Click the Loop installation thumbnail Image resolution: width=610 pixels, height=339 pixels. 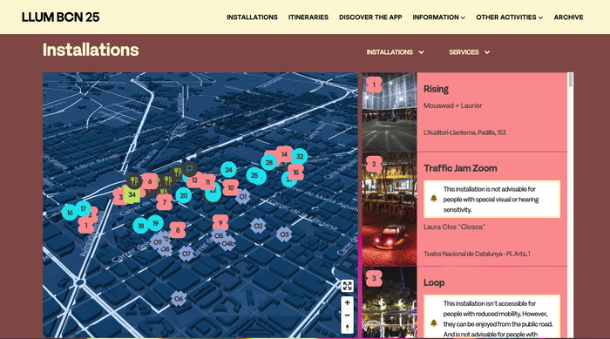390,302
